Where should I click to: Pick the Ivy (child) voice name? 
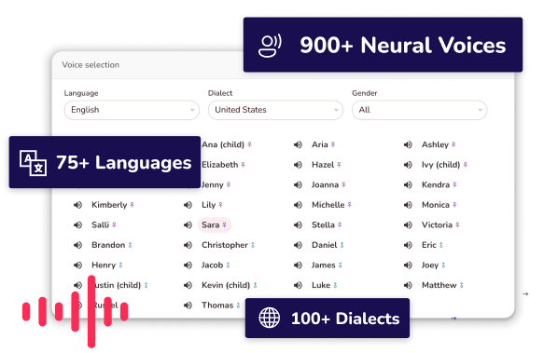441,165
